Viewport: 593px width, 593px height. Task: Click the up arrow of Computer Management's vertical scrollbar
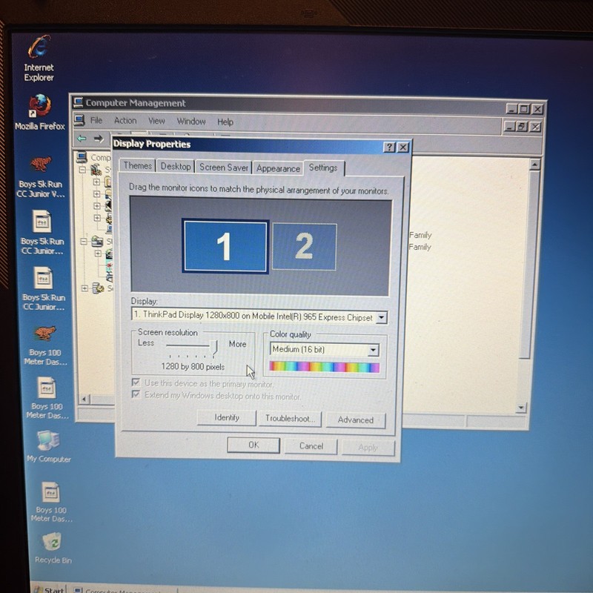[534, 165]
